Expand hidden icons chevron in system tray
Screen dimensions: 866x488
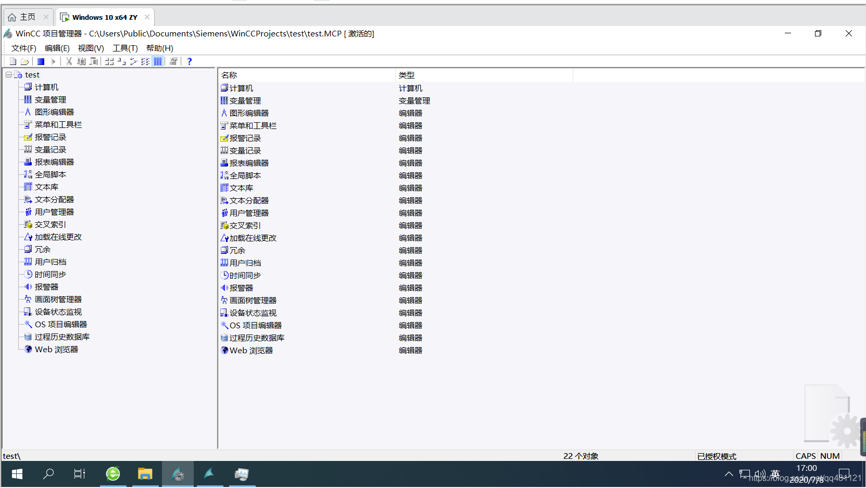(729, 474)
